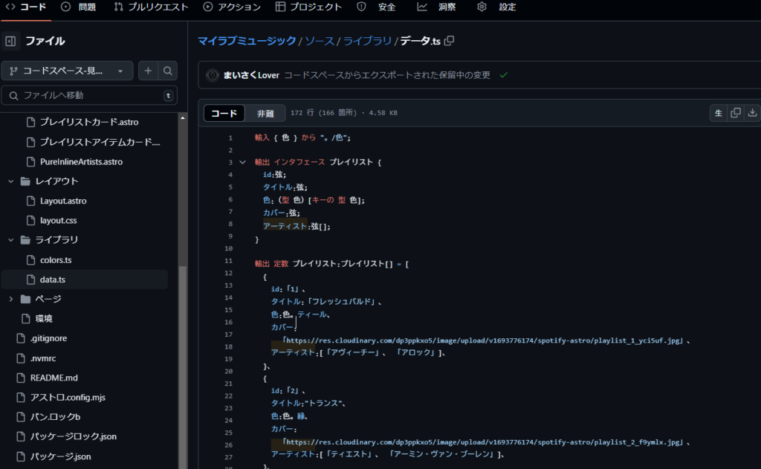Screen dimensions: 761x469
Task: Collapse the file tree side panel icon
Action: [x=10, y=41]
